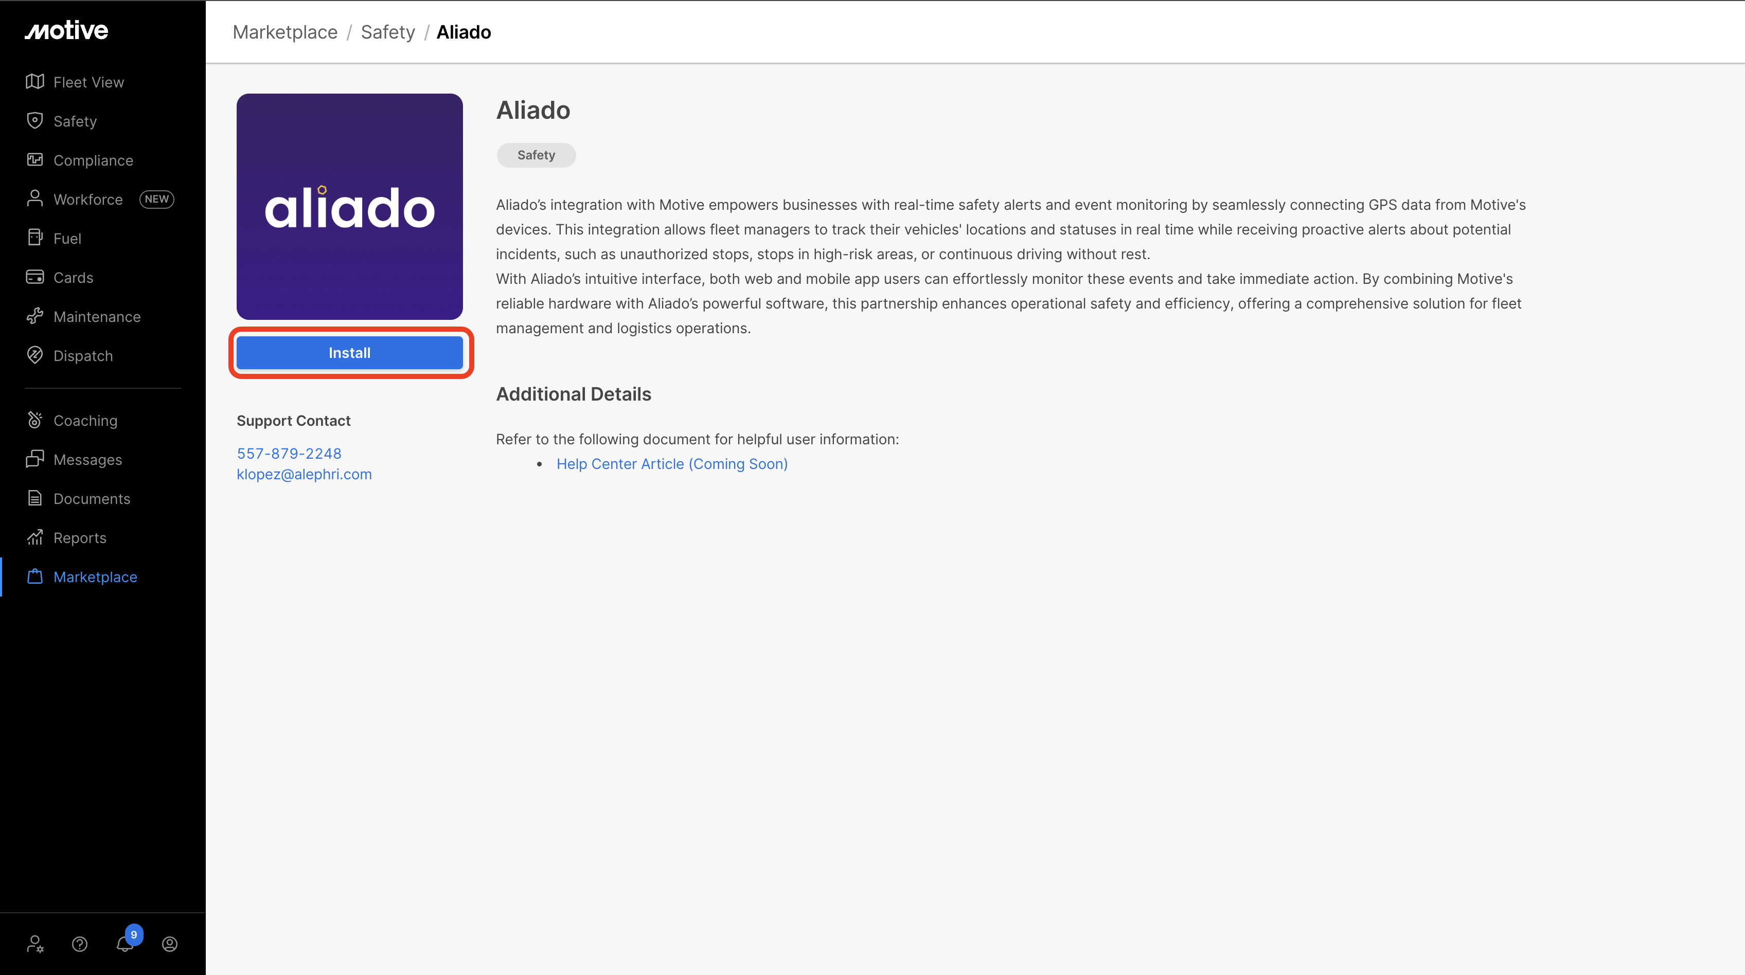Click the Support Contact heading
The image size is (1745, 975).
pyautogui.click(x=293, y=421)
